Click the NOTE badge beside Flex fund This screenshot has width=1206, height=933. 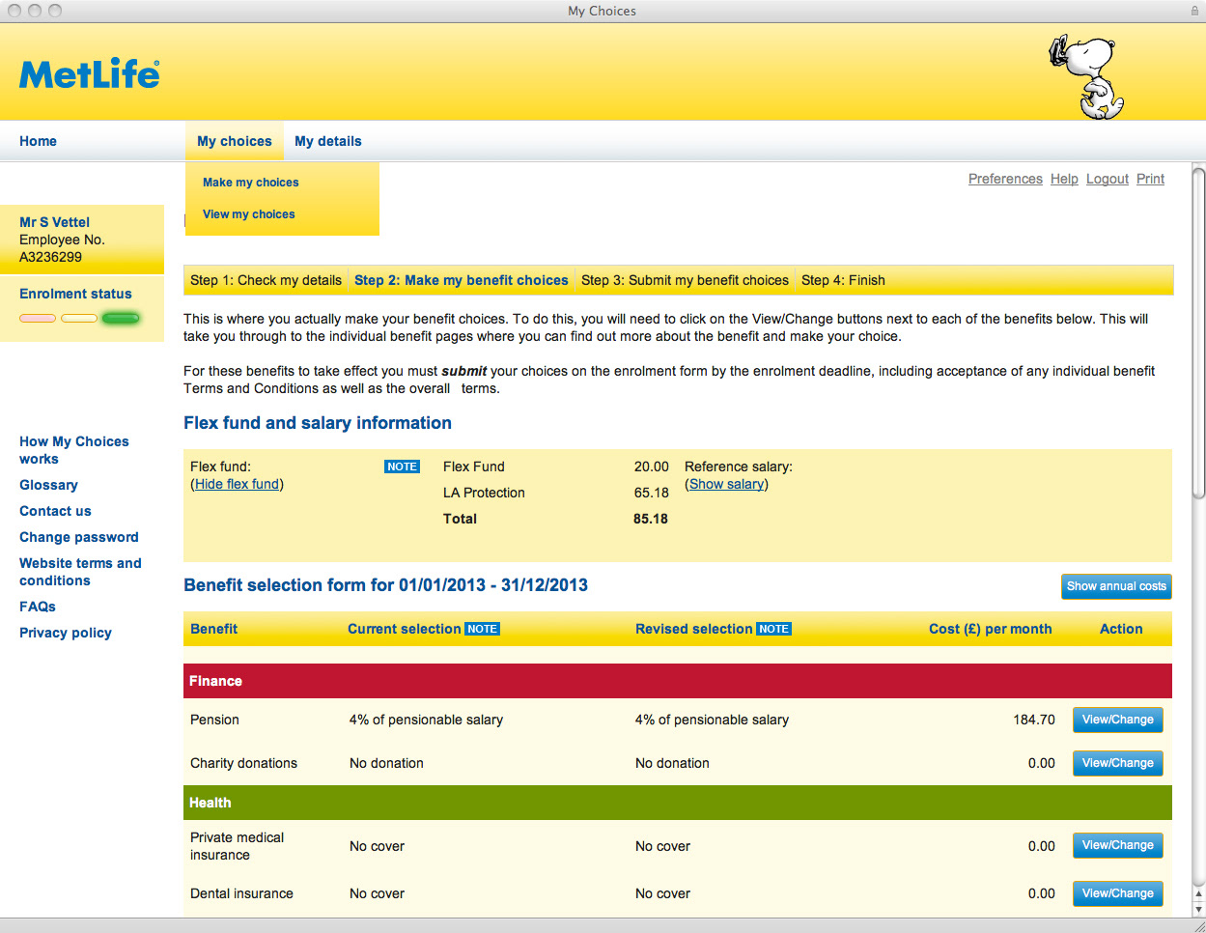tap(402, 466)
